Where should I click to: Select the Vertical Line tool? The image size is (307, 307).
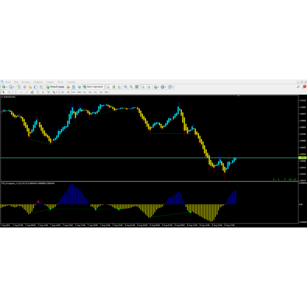16,92
